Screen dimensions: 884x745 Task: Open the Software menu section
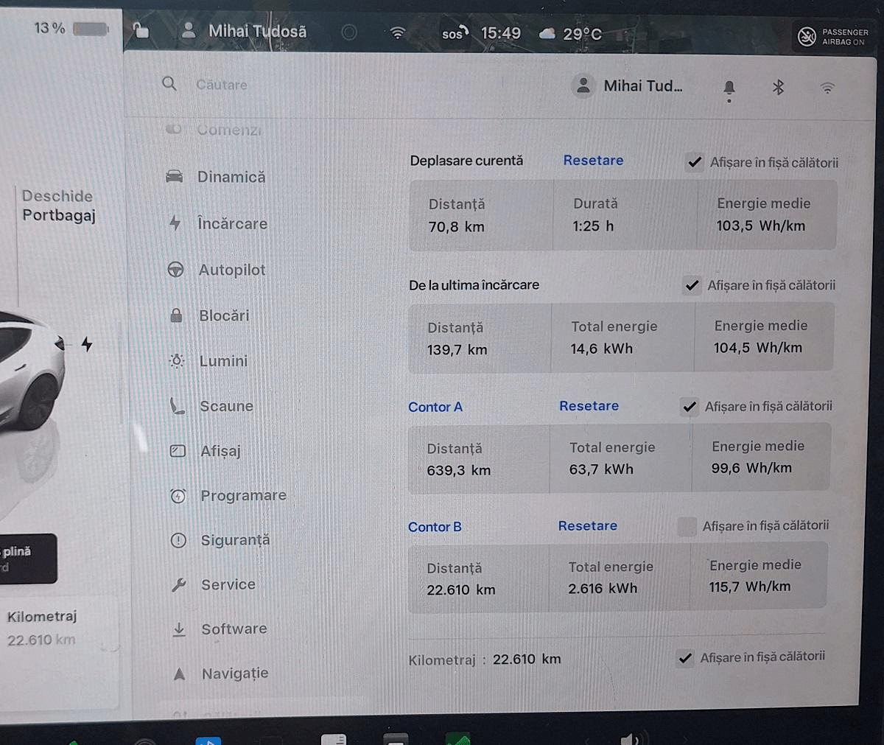pos(234,629)
